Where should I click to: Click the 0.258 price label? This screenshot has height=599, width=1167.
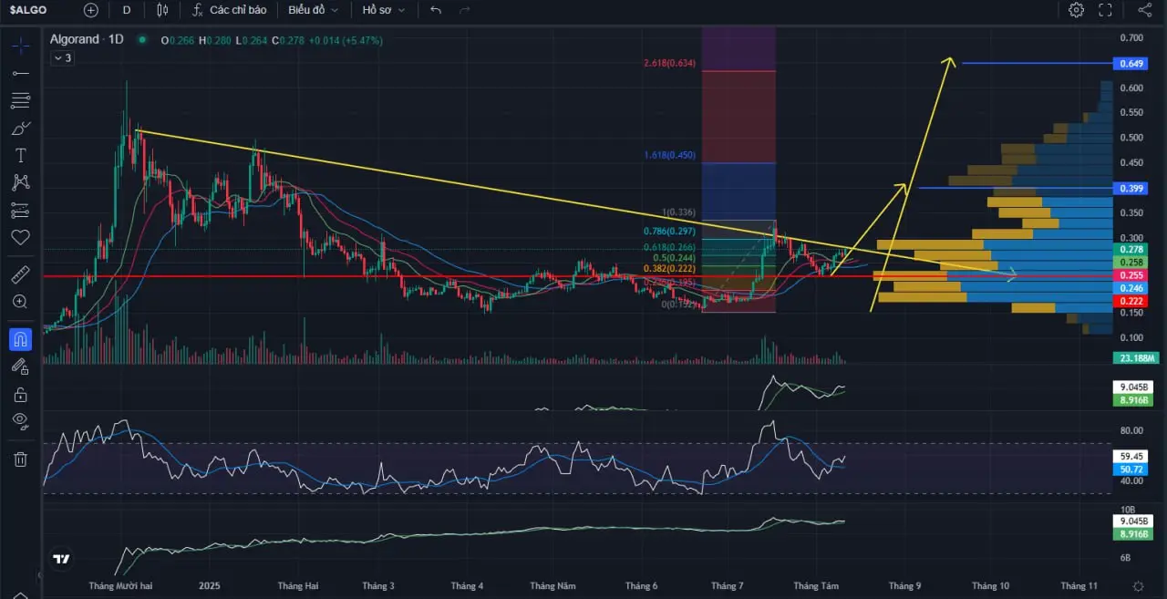(x=1131, y=262)
